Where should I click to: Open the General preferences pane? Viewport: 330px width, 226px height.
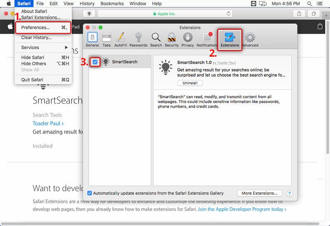pyautogui.click(x=92, y=40)
